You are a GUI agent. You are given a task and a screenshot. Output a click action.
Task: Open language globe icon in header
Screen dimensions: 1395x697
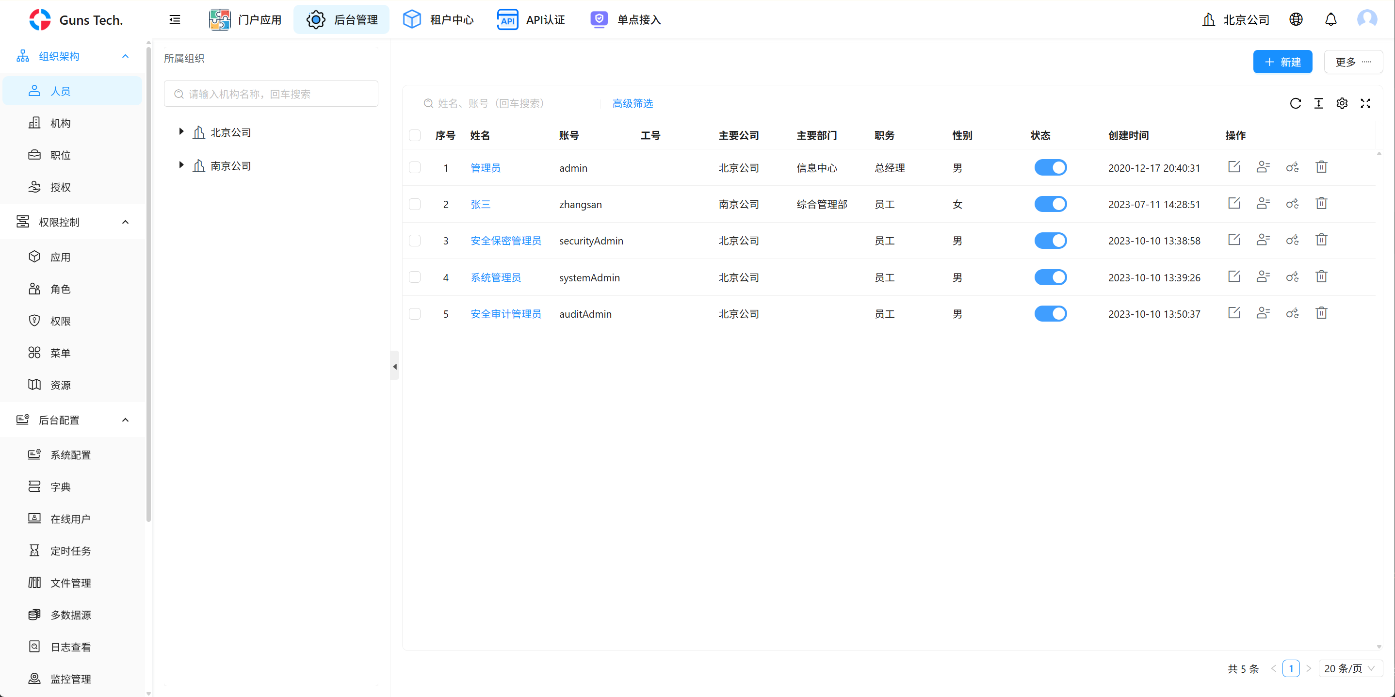click(x=1296, y=19)
